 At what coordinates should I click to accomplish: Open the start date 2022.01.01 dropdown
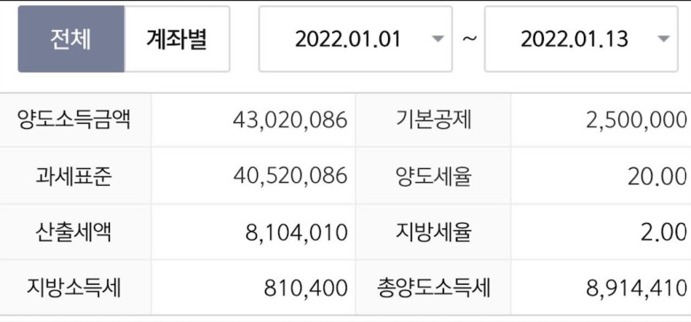[x=355, y=39]
